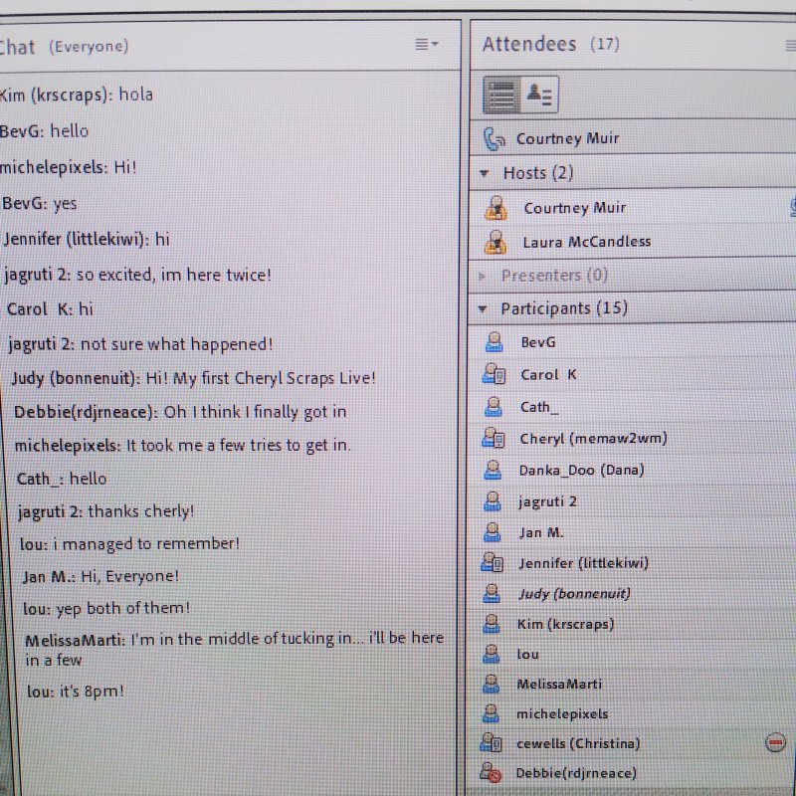796x796 pixels.
Task: Expand the Presenters (0) group
Action: pyautogui.click(x=483, y=277)
